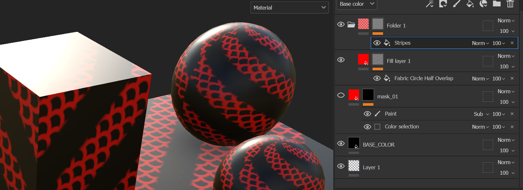Click the red color swatch of Fill layer 1

pos(363,59)
